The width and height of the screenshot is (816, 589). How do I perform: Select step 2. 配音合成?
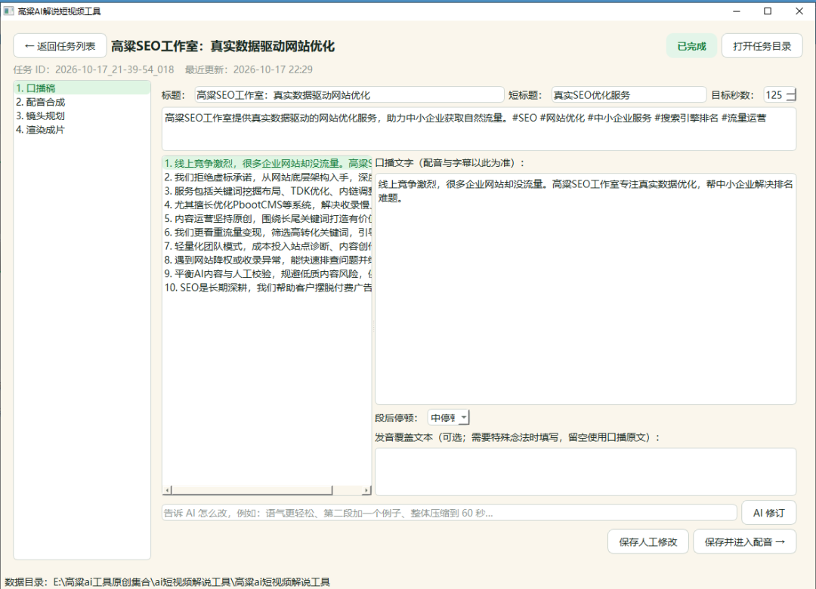(82, 102)
